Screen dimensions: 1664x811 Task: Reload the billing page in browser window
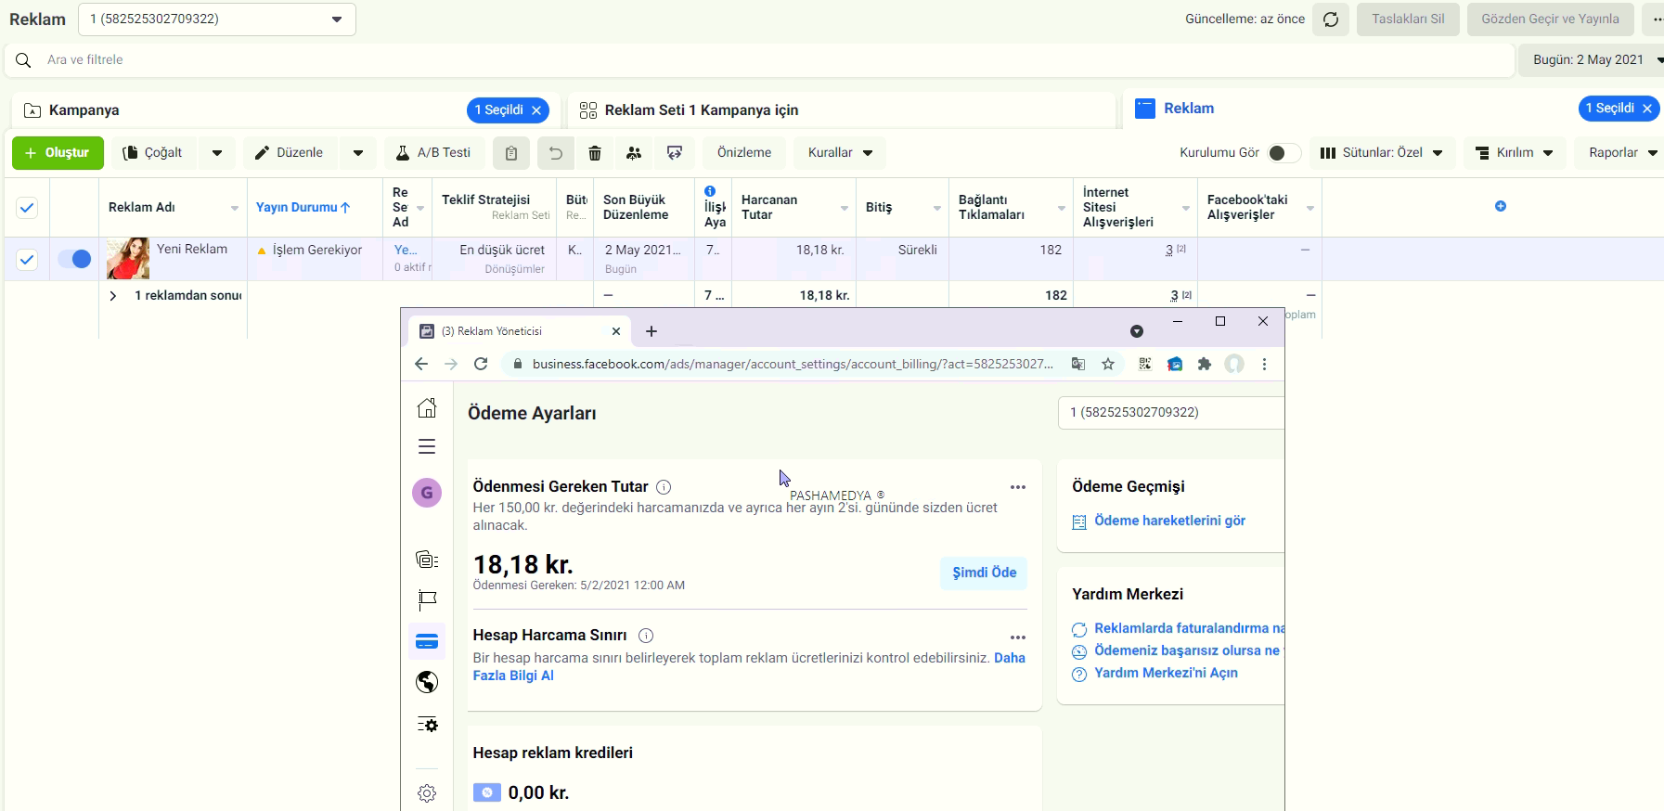click(x=481, y=364)
